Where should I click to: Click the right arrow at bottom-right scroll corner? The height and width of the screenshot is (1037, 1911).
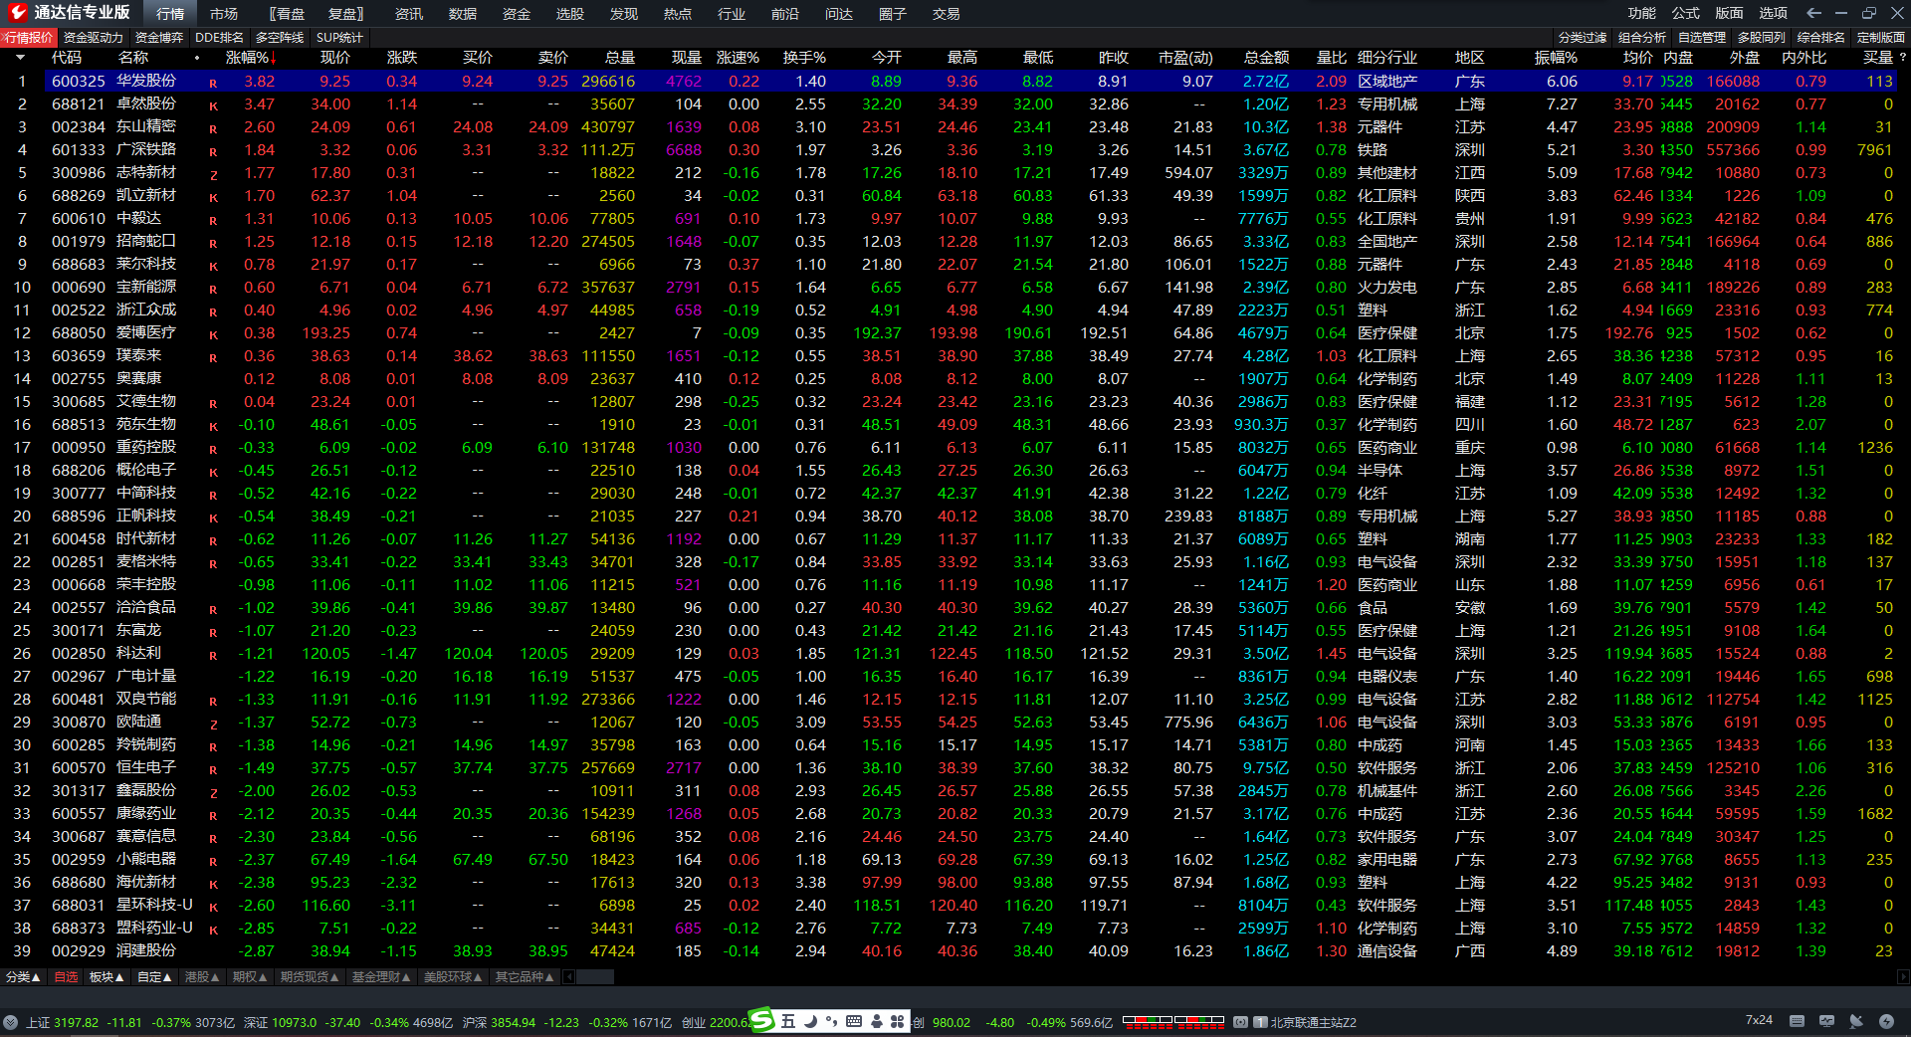(1903, 976)
